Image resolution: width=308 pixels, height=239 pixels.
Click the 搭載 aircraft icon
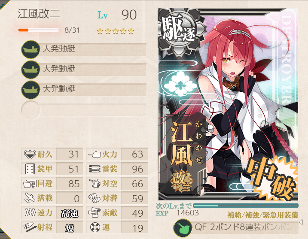[30, 198]
